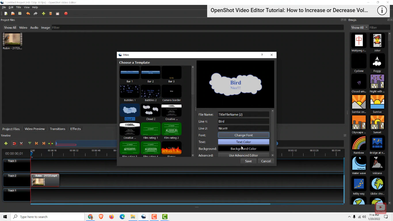Switch to the Video Preview tab
The image size is (393, 221).
(x=35, y=129)
